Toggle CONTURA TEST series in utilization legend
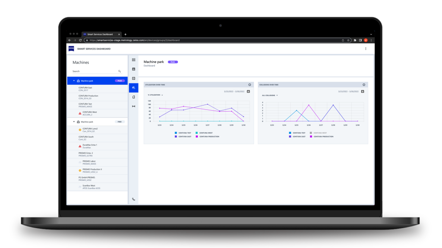 (x=184, y=133)
